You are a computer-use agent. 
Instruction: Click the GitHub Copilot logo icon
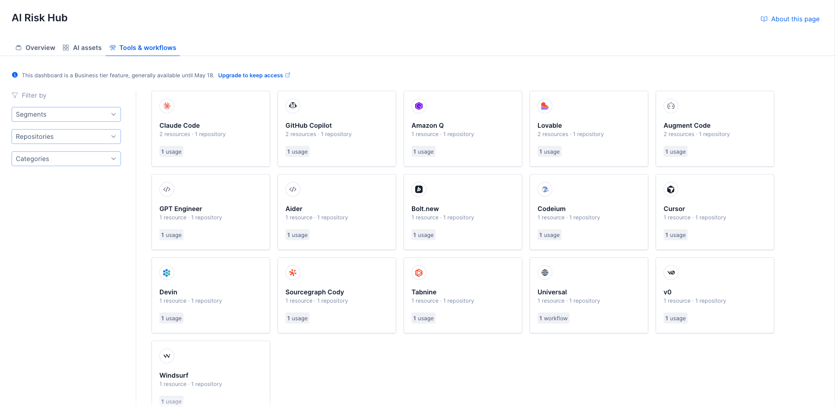pyautogui.click(x=293, y=106)
